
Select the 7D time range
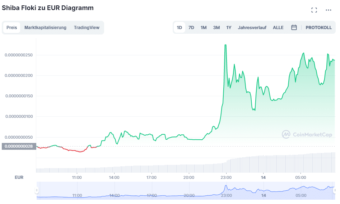pyautogui.click(x=191, y=28)
